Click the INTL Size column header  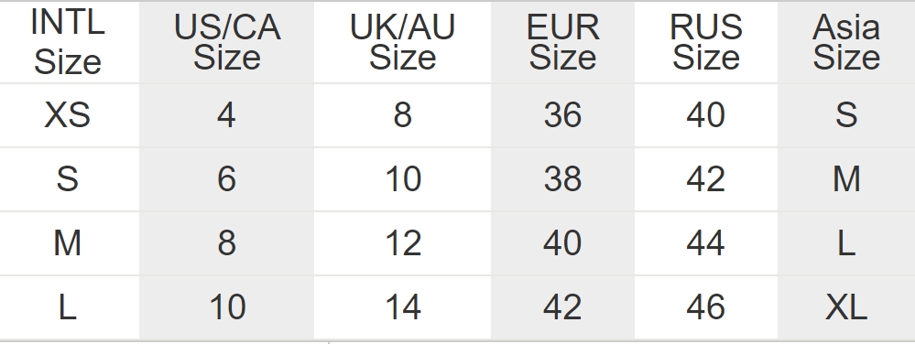pos(68,42)
